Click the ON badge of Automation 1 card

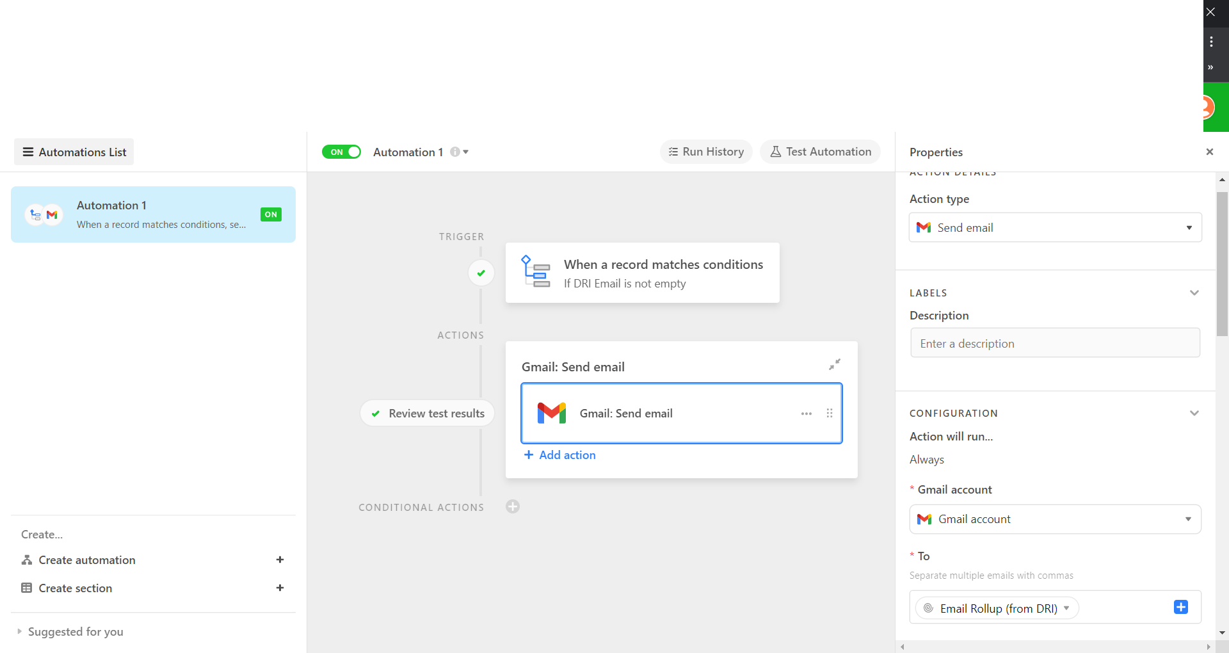coord(271,214)
